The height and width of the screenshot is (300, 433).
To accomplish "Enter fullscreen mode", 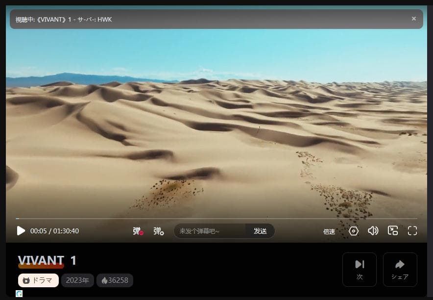I will tap(412, 231).
